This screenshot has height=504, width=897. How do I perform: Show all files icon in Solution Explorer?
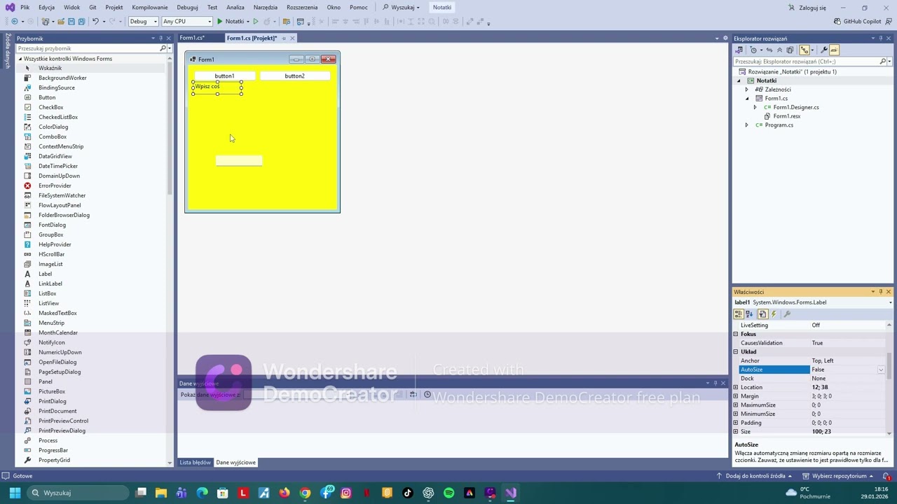[x=790, y=50]
